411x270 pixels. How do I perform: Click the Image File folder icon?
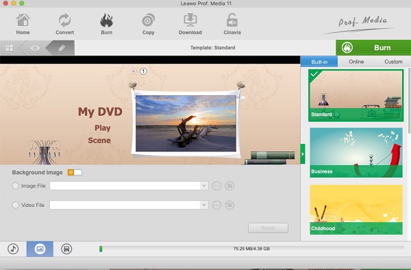click(229, 186)
